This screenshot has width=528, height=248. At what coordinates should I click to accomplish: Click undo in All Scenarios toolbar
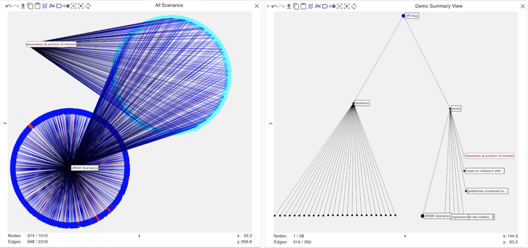pyautogui.click(x=8, y=6)
